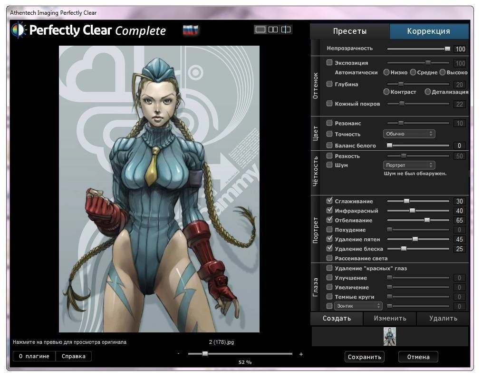482x380 pixels.
Task: Open the О плагине button
Action: click(34, 356)
